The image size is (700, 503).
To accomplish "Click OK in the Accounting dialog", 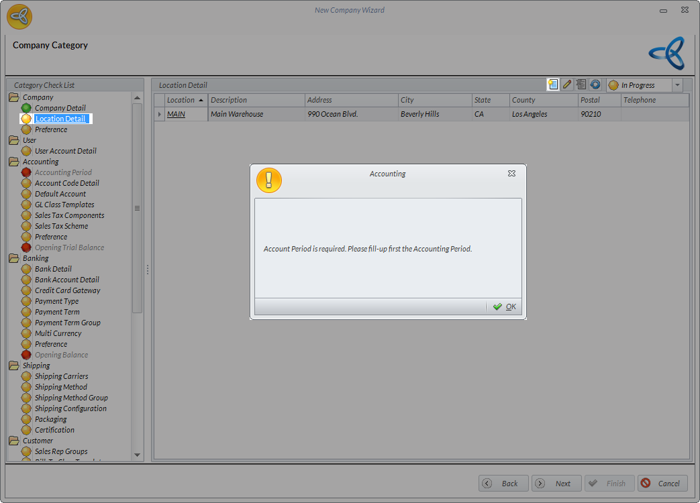I will pyautogui.click(x=505, y=306).
